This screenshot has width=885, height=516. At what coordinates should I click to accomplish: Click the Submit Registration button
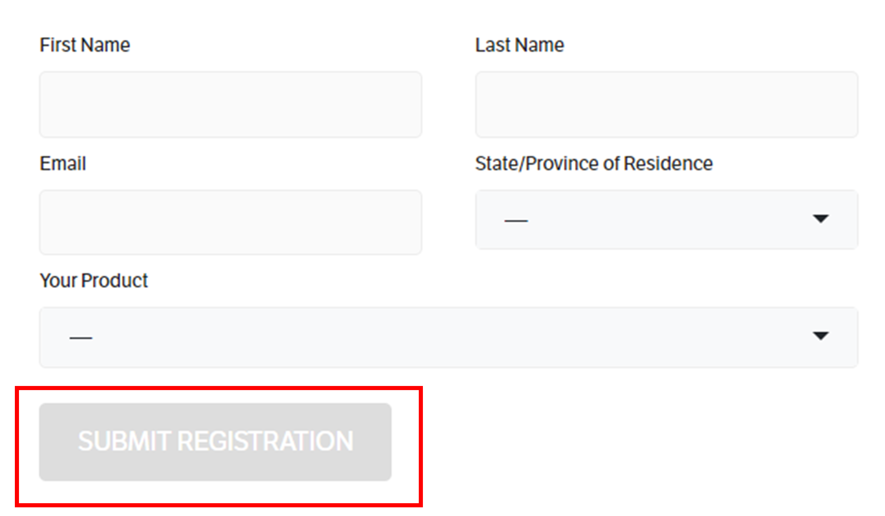(x=215, y=441)
